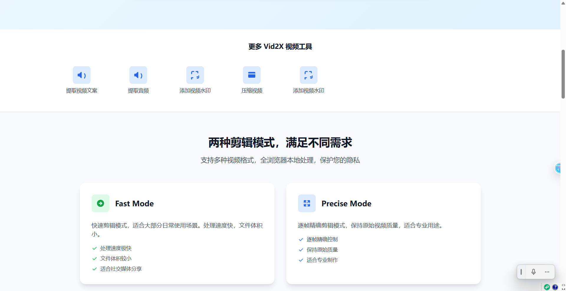The height and width of the screenshot is (291, 566).
Task: Click the 压缩视频 card icon
Action: click(x=251, y=75)
